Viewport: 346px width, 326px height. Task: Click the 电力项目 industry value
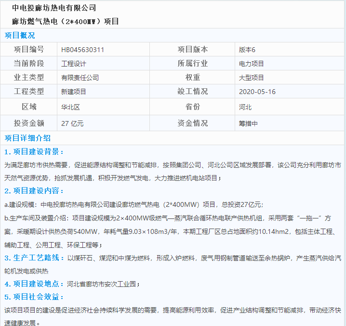click(252, 64)
